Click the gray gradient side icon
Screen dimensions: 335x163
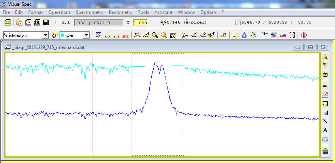click(325, 113)
